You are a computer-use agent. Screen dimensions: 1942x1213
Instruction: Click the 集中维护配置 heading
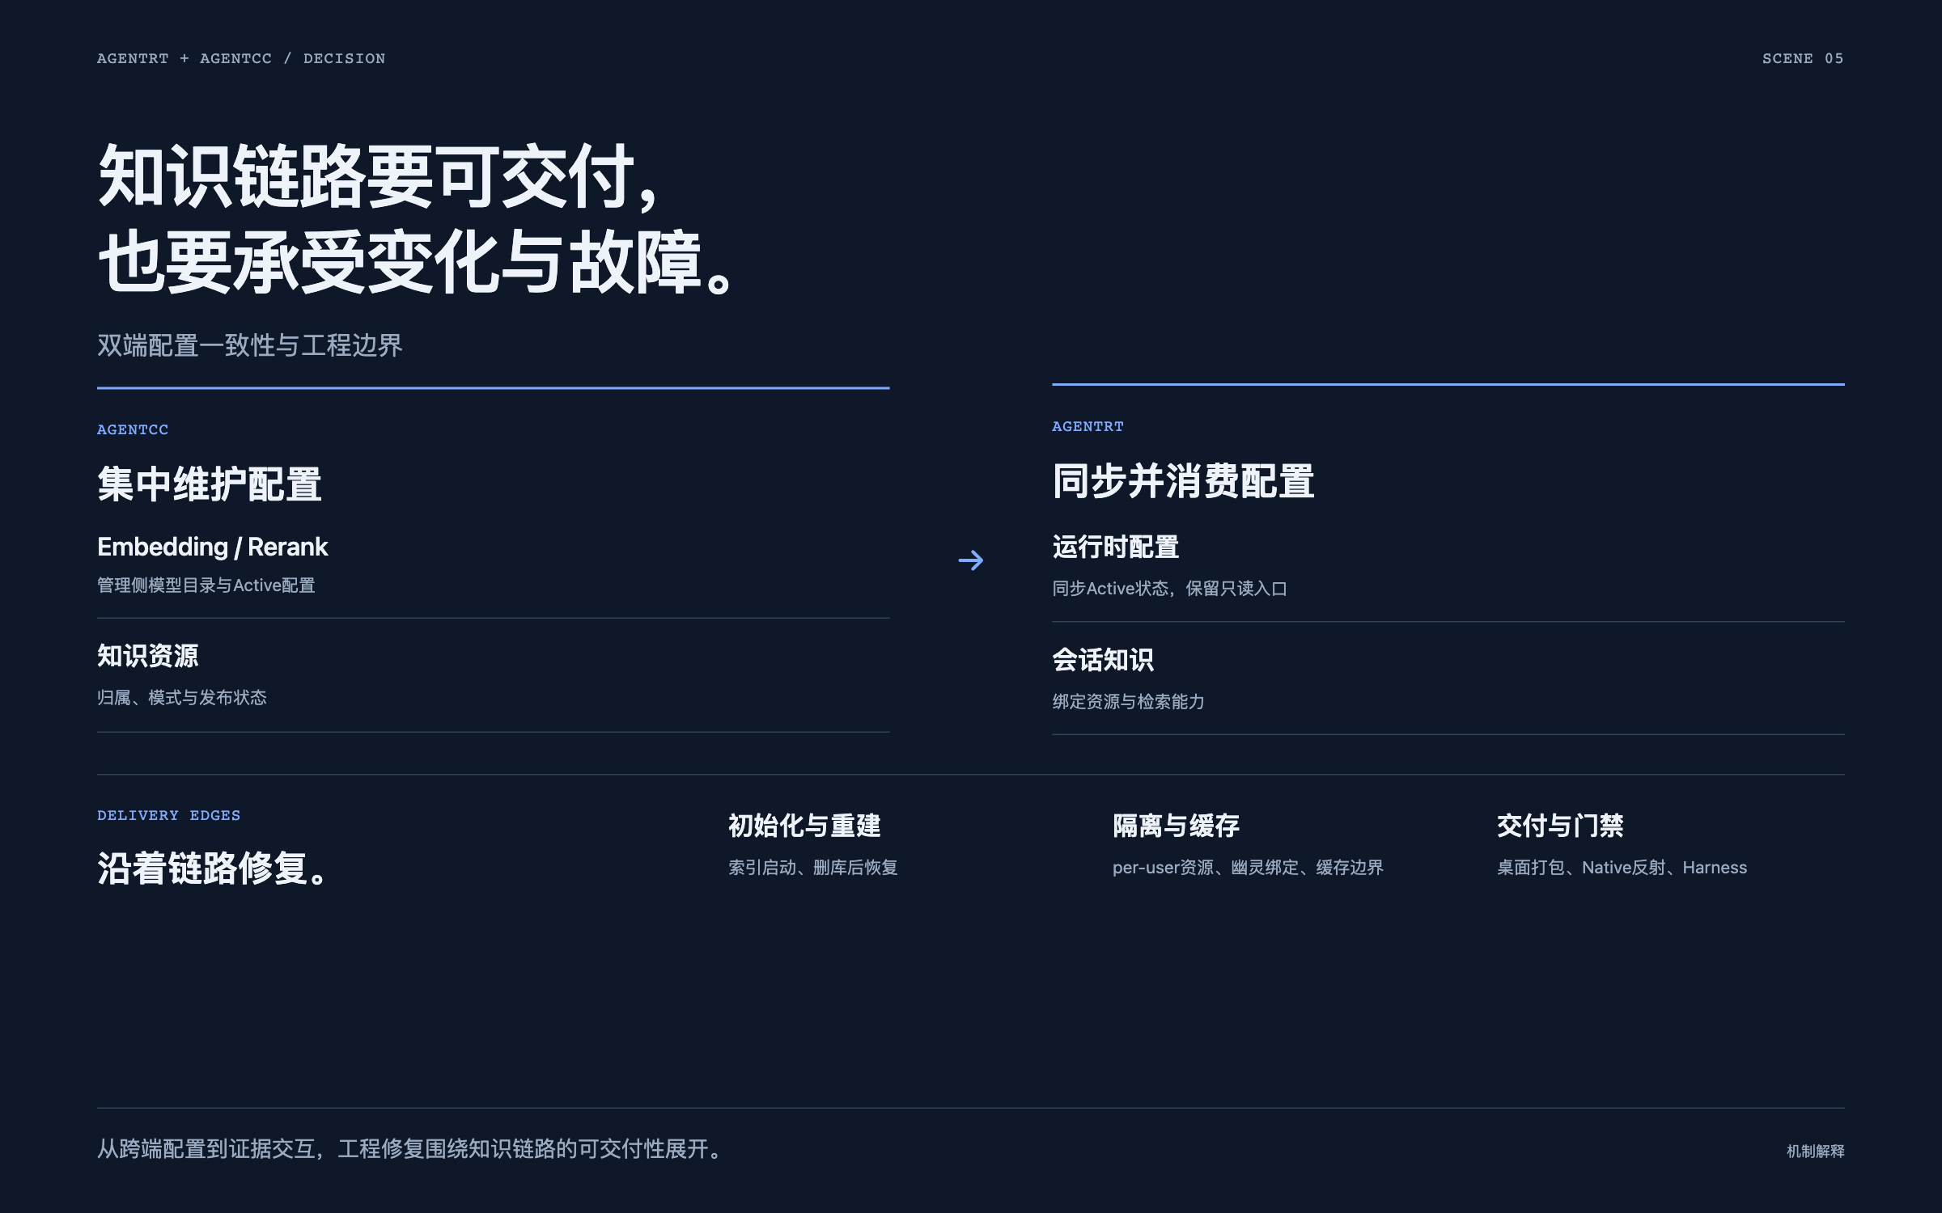[x=210, y=484]
